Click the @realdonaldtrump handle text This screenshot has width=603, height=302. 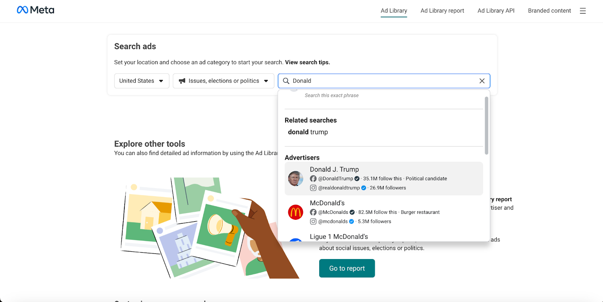339,188
